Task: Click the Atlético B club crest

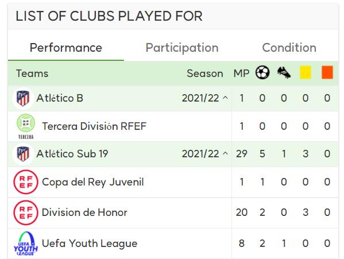Action: click(23, 98)
